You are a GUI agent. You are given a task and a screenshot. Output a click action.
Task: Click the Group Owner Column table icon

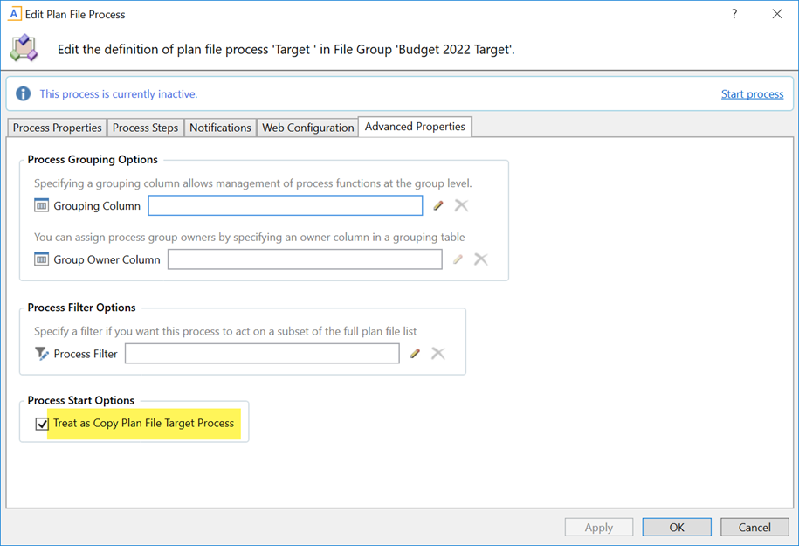(41, 259)
